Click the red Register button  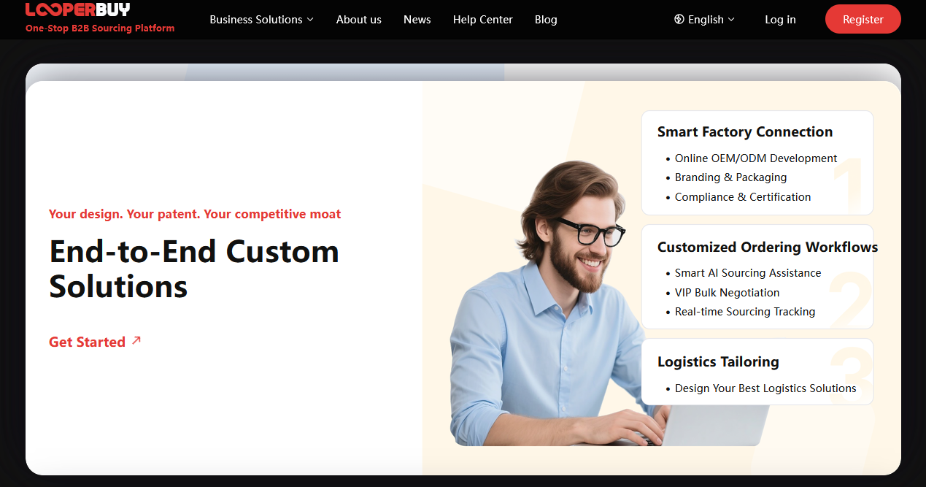coord(863,20)
